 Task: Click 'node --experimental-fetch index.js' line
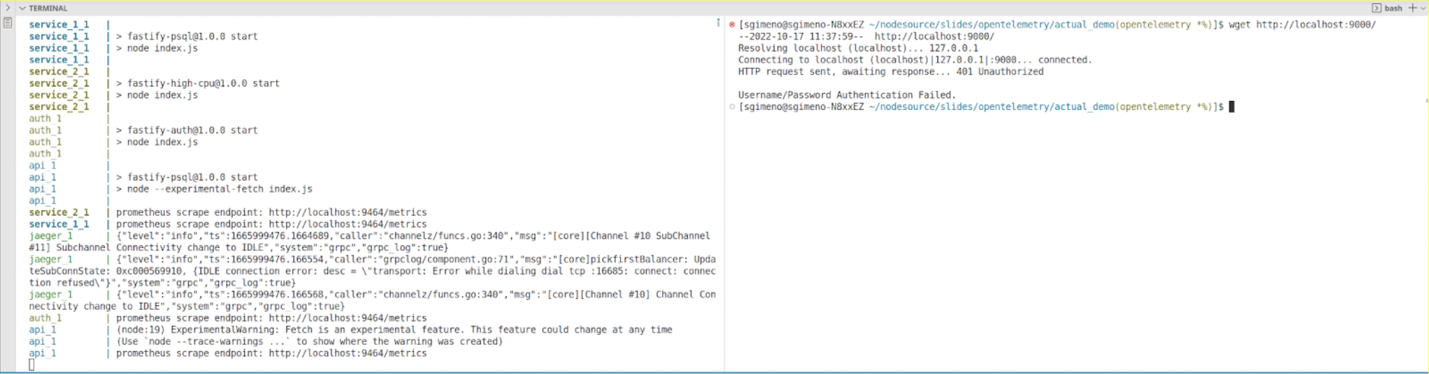[x=220, y=189]
